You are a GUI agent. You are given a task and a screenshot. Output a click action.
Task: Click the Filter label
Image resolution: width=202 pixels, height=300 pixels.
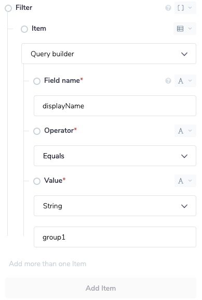point(24,8)
